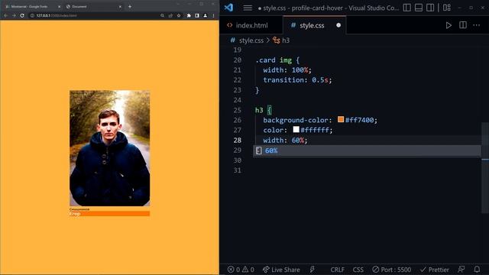Reload the browser page
The height and width of the screenshot is (275, 489).
(22, 15)
